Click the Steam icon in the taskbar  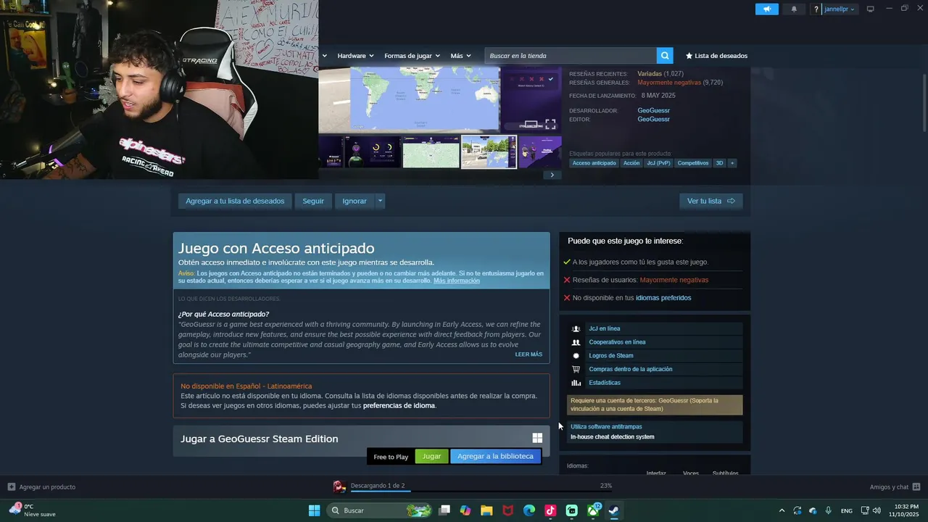pos(613,510)
